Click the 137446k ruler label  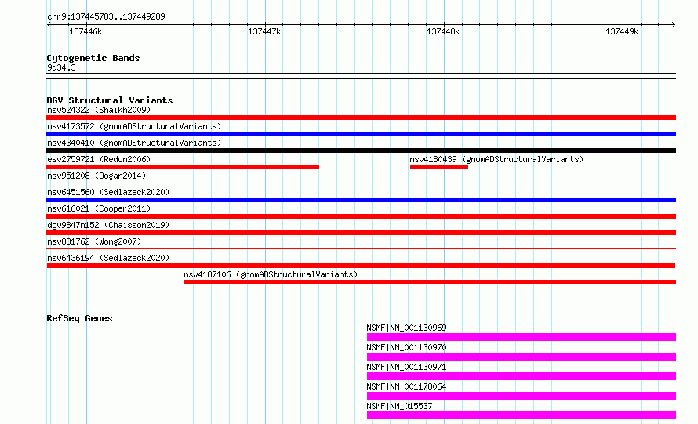(x=85, y=31)
